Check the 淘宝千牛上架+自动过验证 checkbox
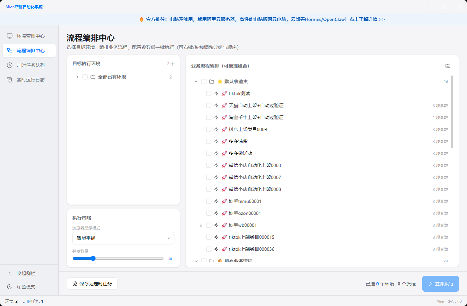This screenshot has width=467, height=306. 209,117
